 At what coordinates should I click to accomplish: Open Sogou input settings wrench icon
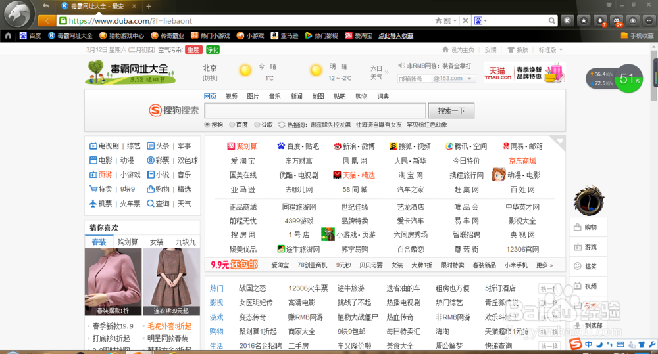[651, 344]
